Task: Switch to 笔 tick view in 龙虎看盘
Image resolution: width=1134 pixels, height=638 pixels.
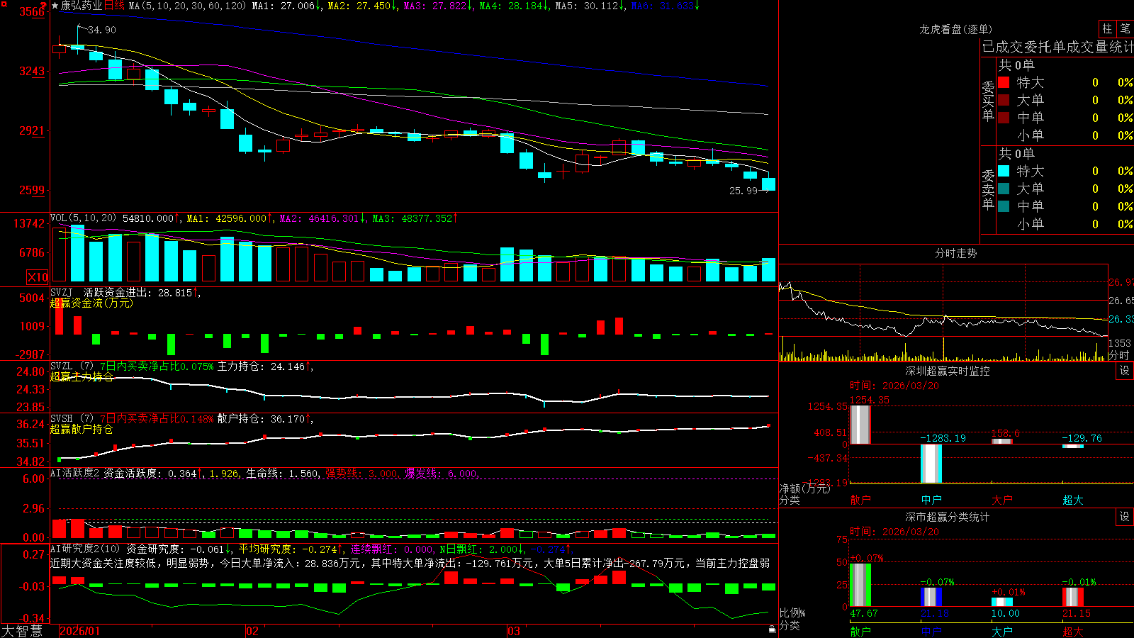Action: [x=1125, y=28]
